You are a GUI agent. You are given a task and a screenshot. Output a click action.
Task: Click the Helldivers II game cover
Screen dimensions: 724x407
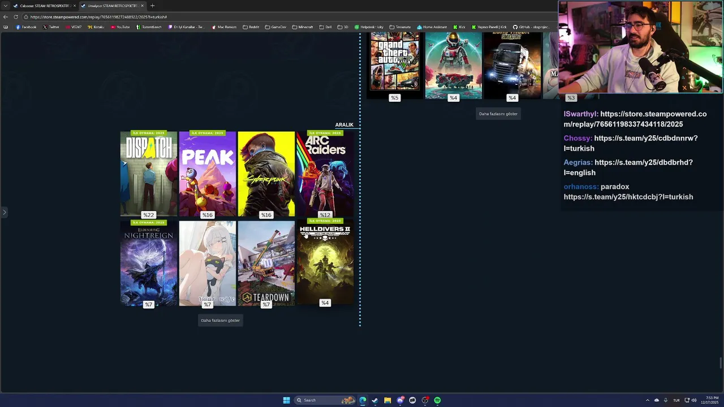325,262
